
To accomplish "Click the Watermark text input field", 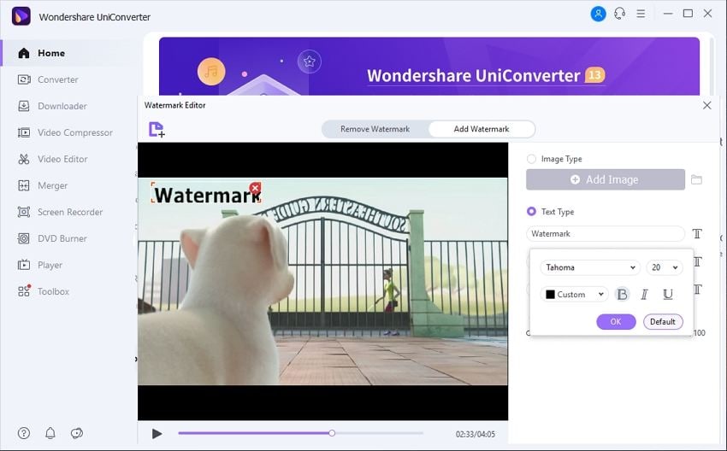I will point(606,234).
